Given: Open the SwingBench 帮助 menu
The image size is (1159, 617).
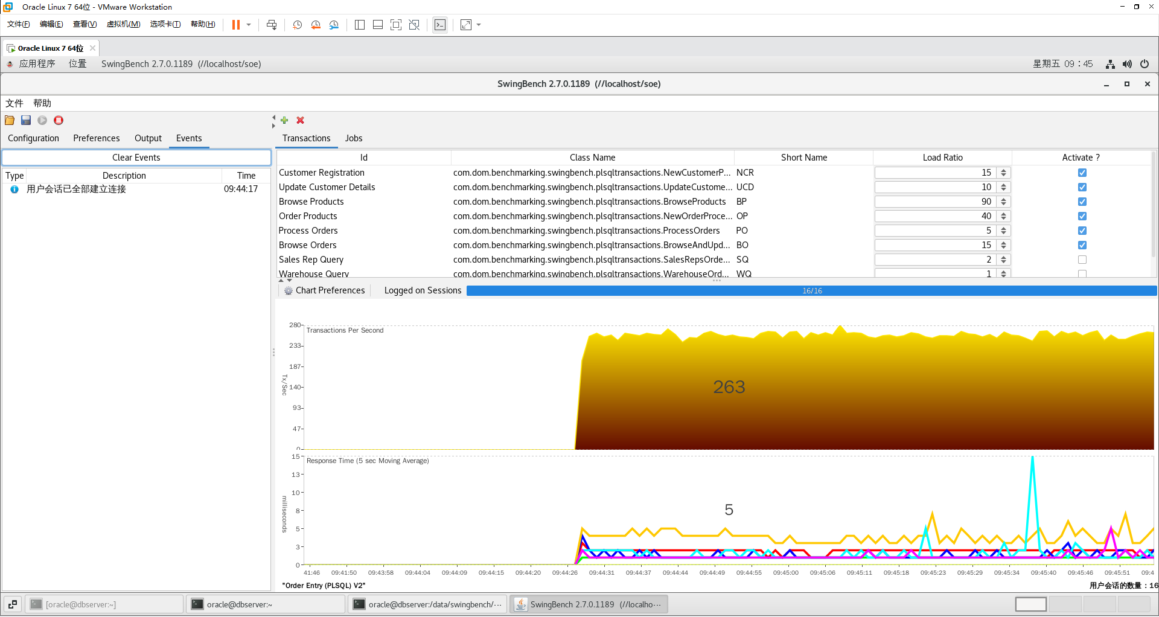Looking at the screenshot, I should tap(42, 103).
